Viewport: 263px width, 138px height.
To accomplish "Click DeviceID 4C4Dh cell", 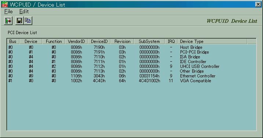I will [x=99, y=81].
